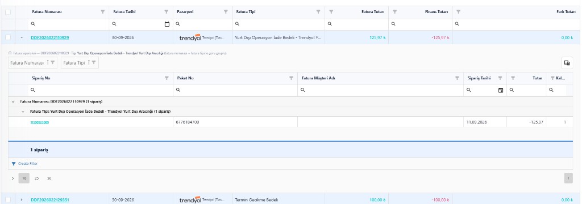
Task: Click the column chooser icon button
Action: point(567,63)
